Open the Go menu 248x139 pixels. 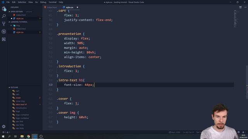pos(36,2)
